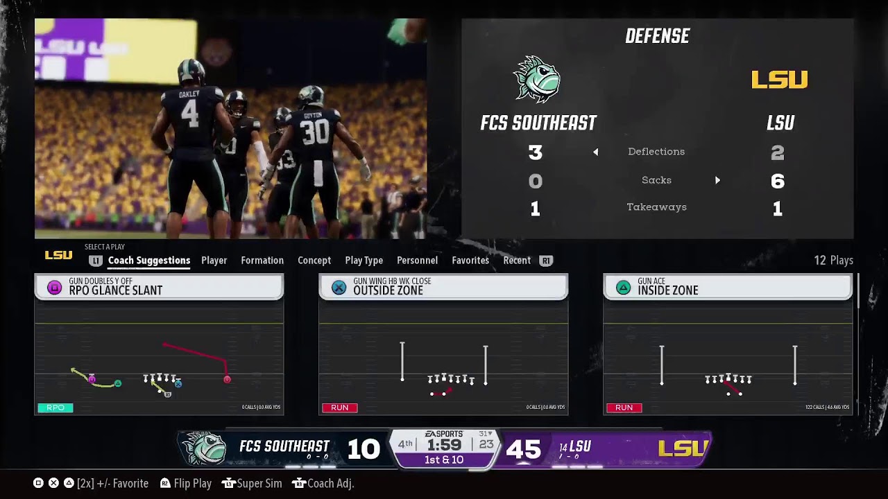
Task: Click the LSU logo in the bottom scoreboard
Action: [683, 448]
